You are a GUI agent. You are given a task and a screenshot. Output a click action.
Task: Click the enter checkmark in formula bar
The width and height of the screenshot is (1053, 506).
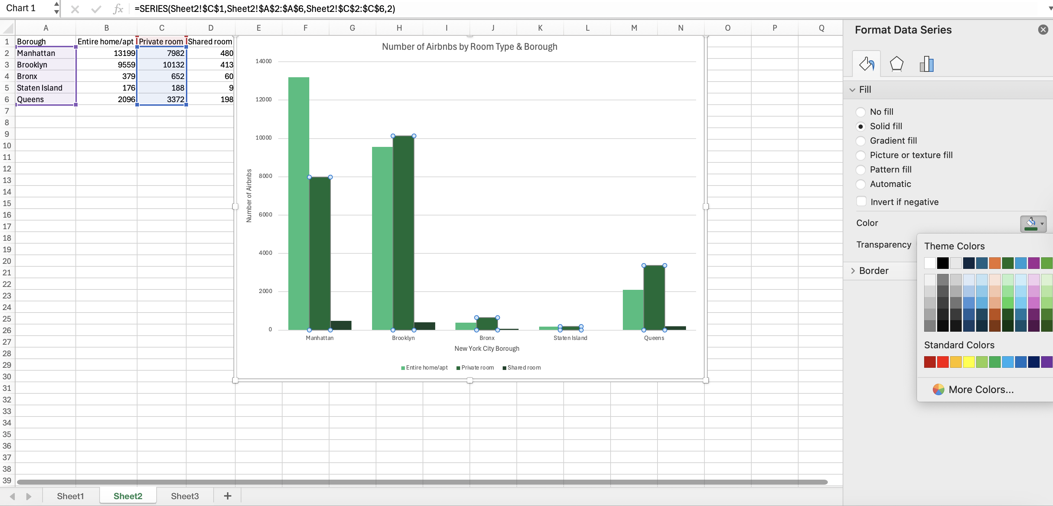pos(96,9)
